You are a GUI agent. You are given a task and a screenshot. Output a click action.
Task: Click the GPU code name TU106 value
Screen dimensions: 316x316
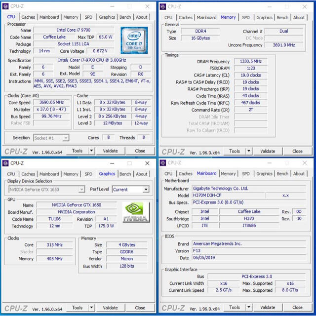(54, 219)
